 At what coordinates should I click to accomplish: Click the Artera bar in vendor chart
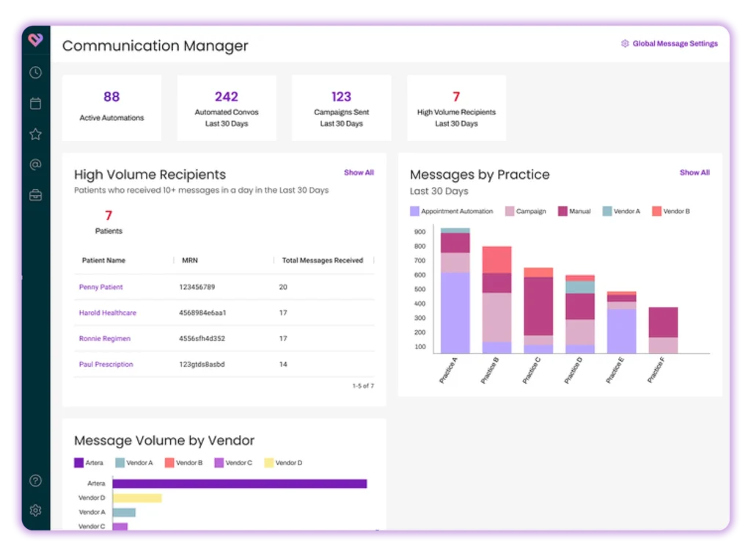click(239, 483)
